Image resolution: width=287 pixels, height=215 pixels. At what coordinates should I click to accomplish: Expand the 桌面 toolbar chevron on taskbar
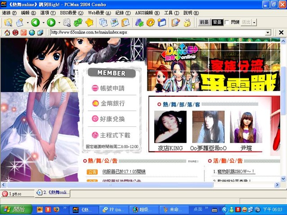click(x=206, y=208)
